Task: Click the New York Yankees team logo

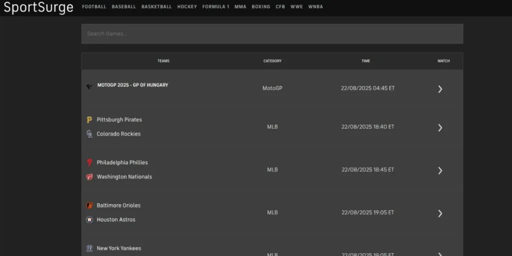Action: [x=89, y=248]
